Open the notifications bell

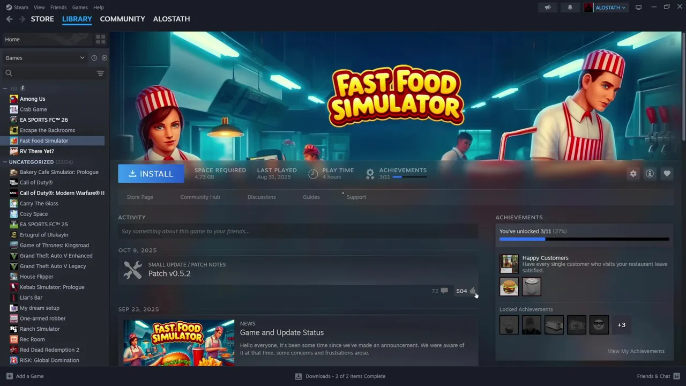point(570,8)
